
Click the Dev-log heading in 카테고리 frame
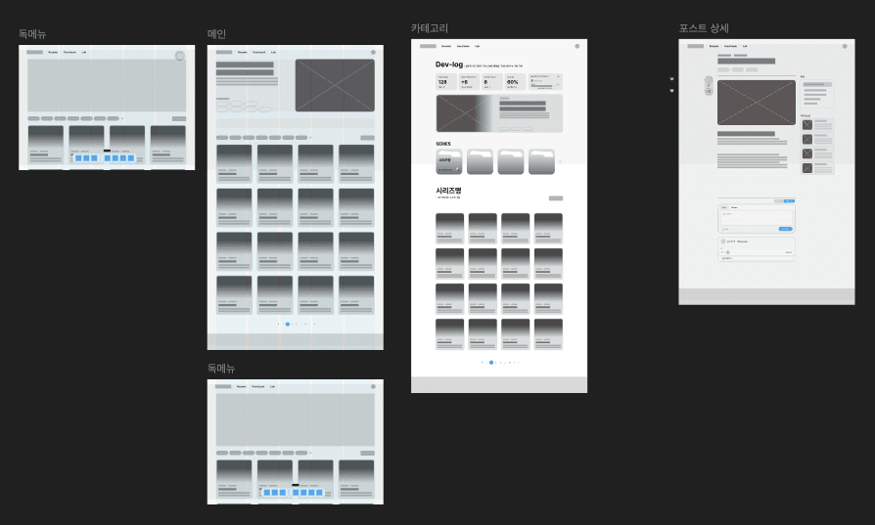tap(449, 65)
